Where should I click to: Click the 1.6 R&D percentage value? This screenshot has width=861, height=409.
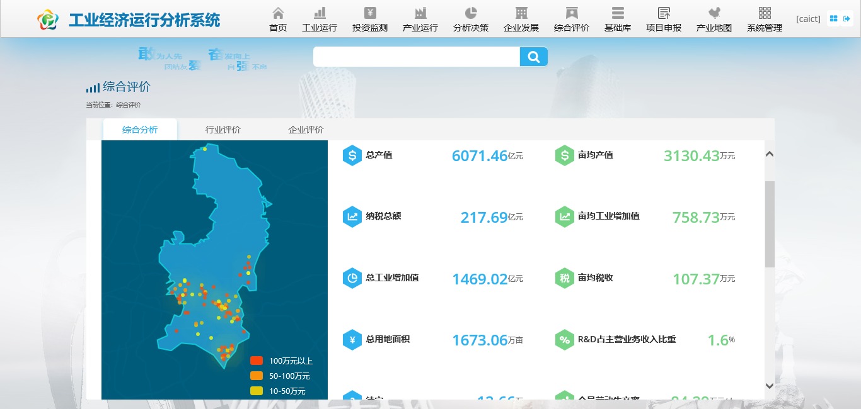718,340
